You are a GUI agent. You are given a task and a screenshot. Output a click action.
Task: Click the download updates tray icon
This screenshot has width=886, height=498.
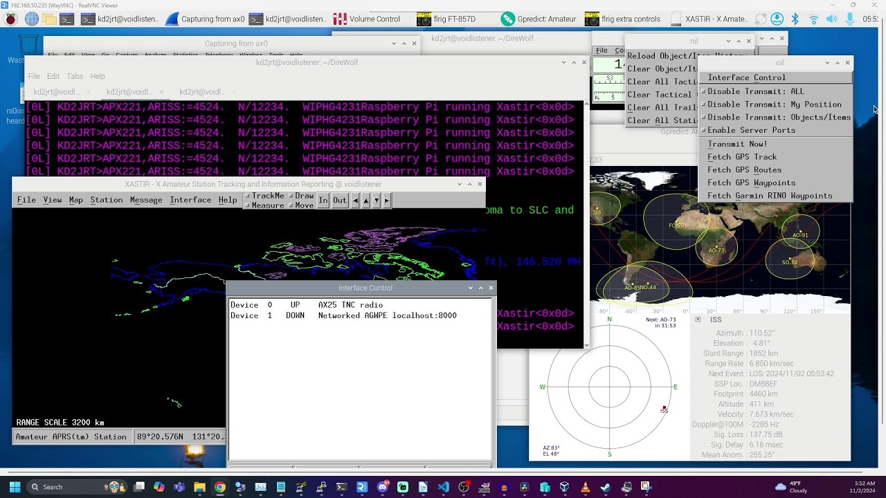pos(777,19)
